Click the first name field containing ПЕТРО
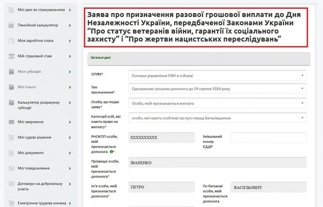 click(161, 187)
